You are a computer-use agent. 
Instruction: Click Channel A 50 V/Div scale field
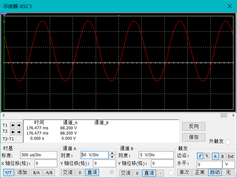(x=94, y=155)
